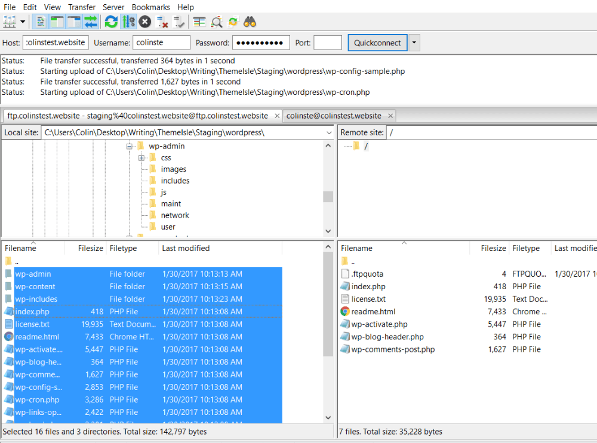Cancel the current operation
This screenshot has height=443, width=597.
pyautogui.click(x=144, y=21)
